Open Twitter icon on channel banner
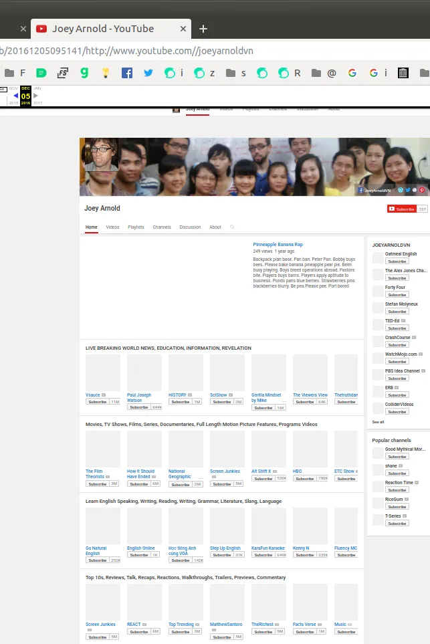The width and height of the screenshot is (430, 644). pos(407,190)
